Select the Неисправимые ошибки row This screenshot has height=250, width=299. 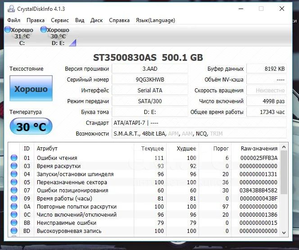point(144,223)
